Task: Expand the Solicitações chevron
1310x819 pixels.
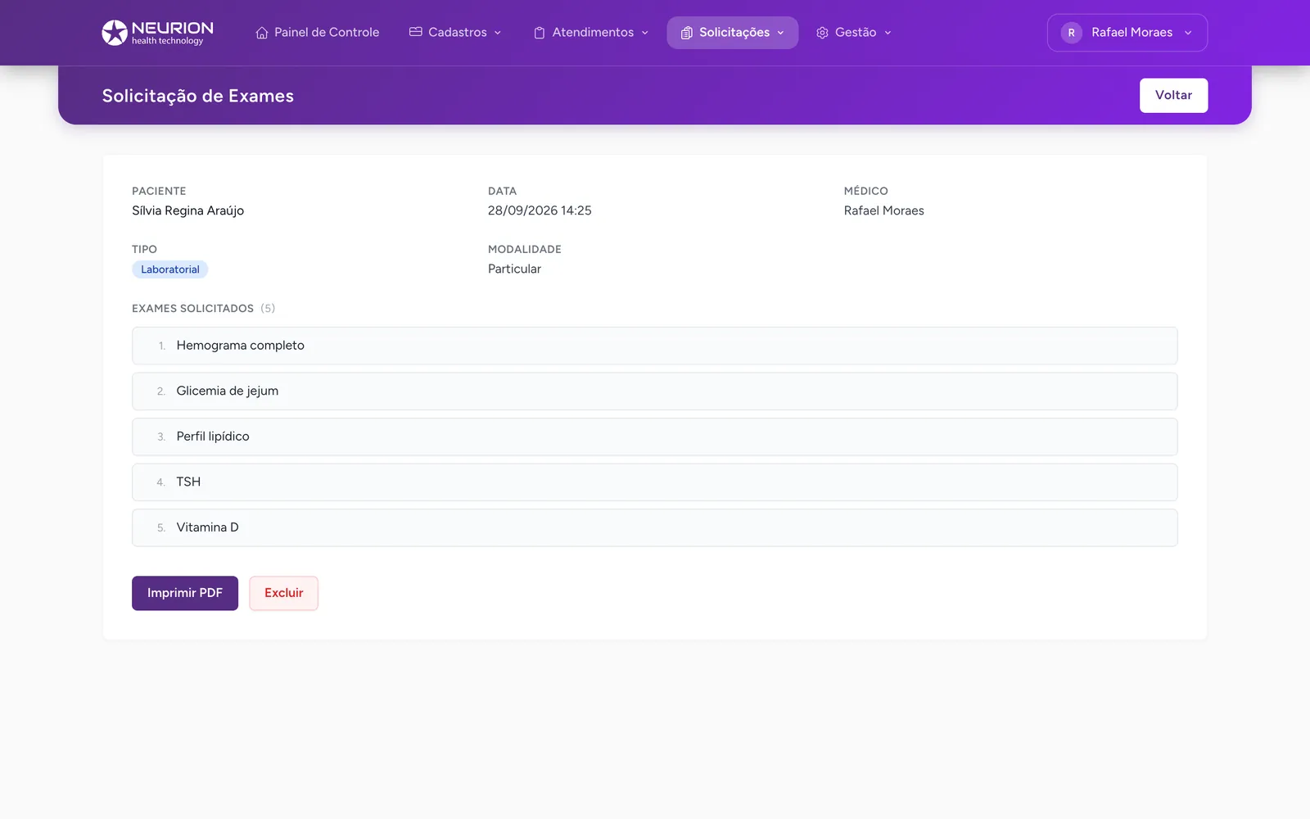Action: pos(780,33)
